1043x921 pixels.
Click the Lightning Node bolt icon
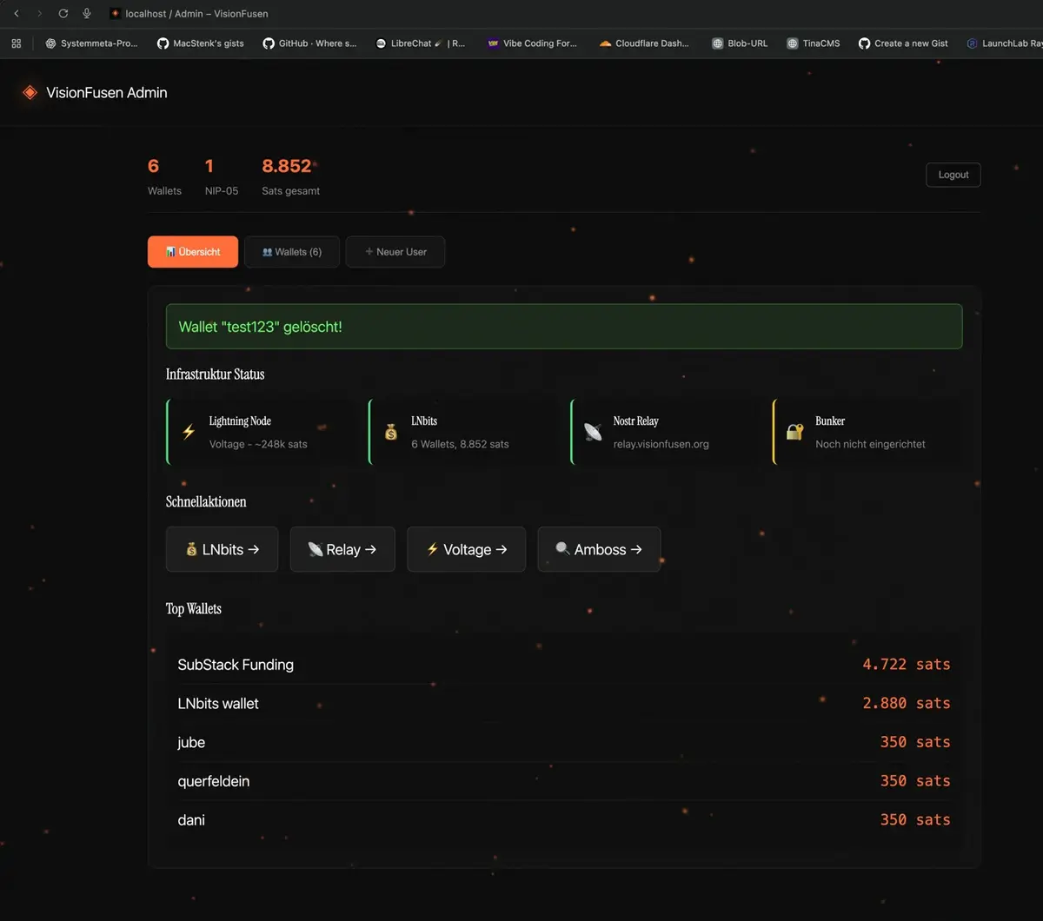[x=188, y=432]
